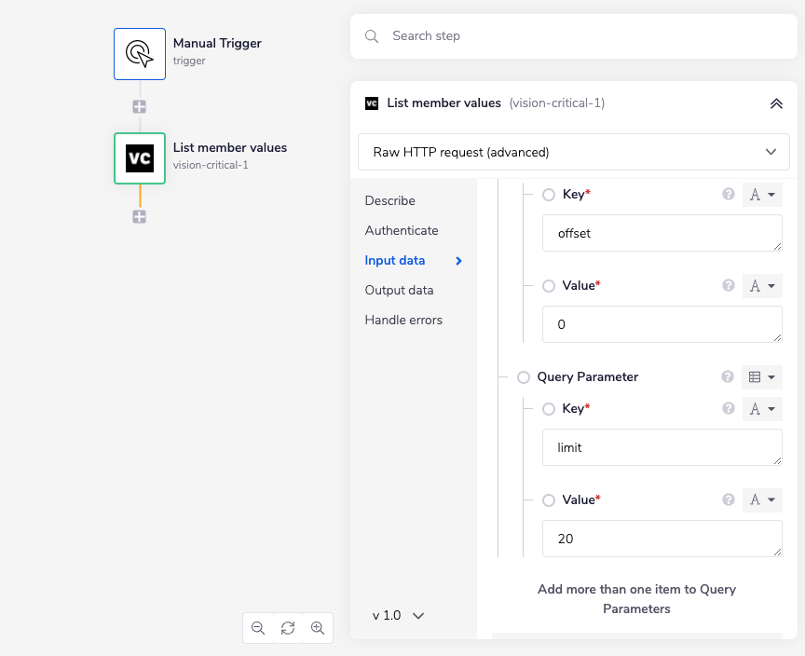Open Query Parameter type dropdown
This screenshot has height=656, width=805.
tap(762, 377)
